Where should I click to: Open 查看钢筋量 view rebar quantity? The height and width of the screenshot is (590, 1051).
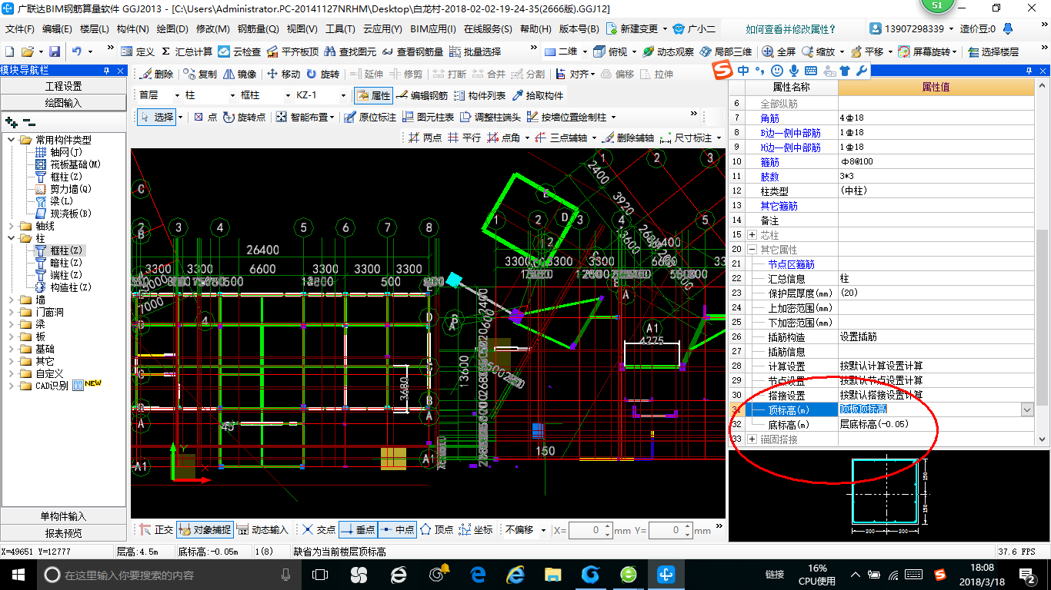(412, 51)
